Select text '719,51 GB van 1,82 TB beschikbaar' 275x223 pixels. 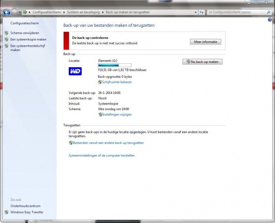(x=122, y=70)
